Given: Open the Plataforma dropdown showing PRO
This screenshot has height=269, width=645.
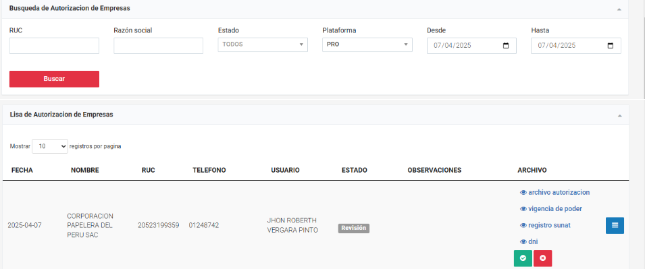Looking at the screenshot, I should point(367,44).
